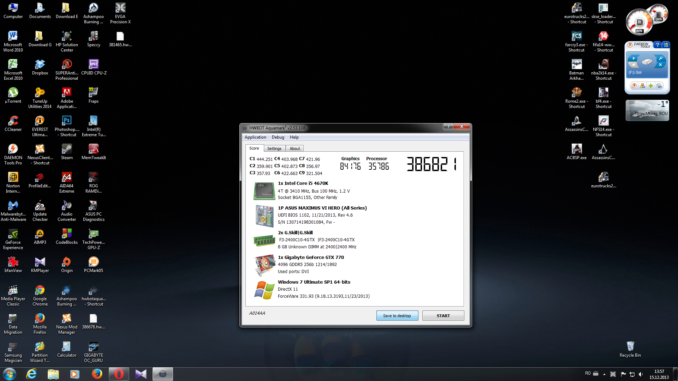Screen dimensions: 678x381
Task: Open the Application menu in HWBOT Aquamark
Action: (x=255, y=137)
